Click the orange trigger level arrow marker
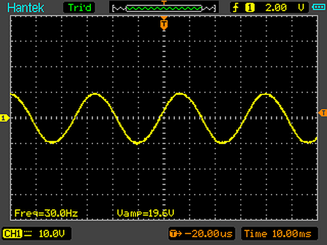 [322, 113]
